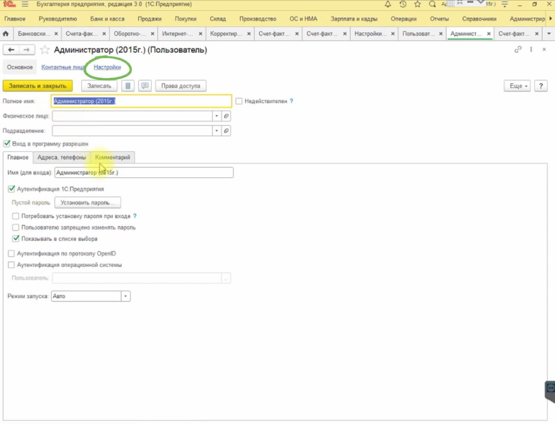Close the Банковски tab
This screenshot has height=424, width=555.
pyautogui.click(x=56, y=34)
